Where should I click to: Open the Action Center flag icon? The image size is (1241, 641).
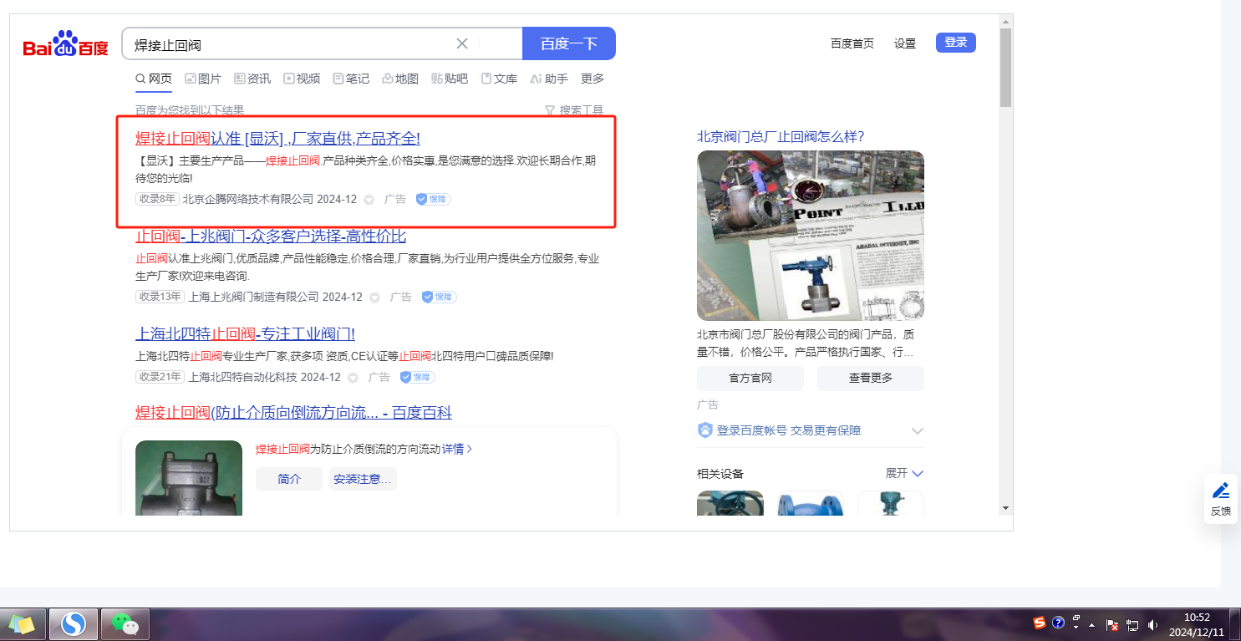(x=1112, y=624)
